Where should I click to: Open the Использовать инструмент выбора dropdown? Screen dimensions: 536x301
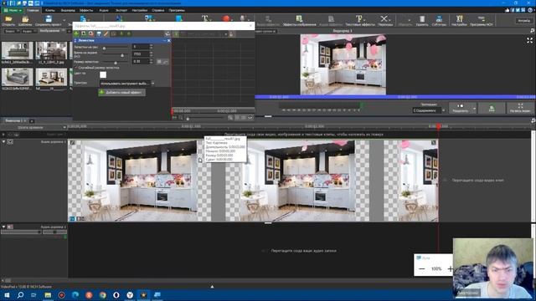126,84
